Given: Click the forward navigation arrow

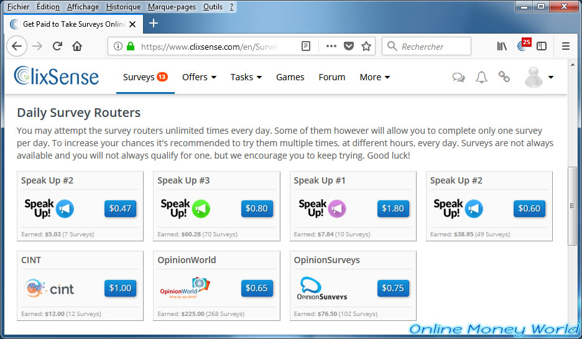Looking at the screenshot, I should click(x=37, y=46).
